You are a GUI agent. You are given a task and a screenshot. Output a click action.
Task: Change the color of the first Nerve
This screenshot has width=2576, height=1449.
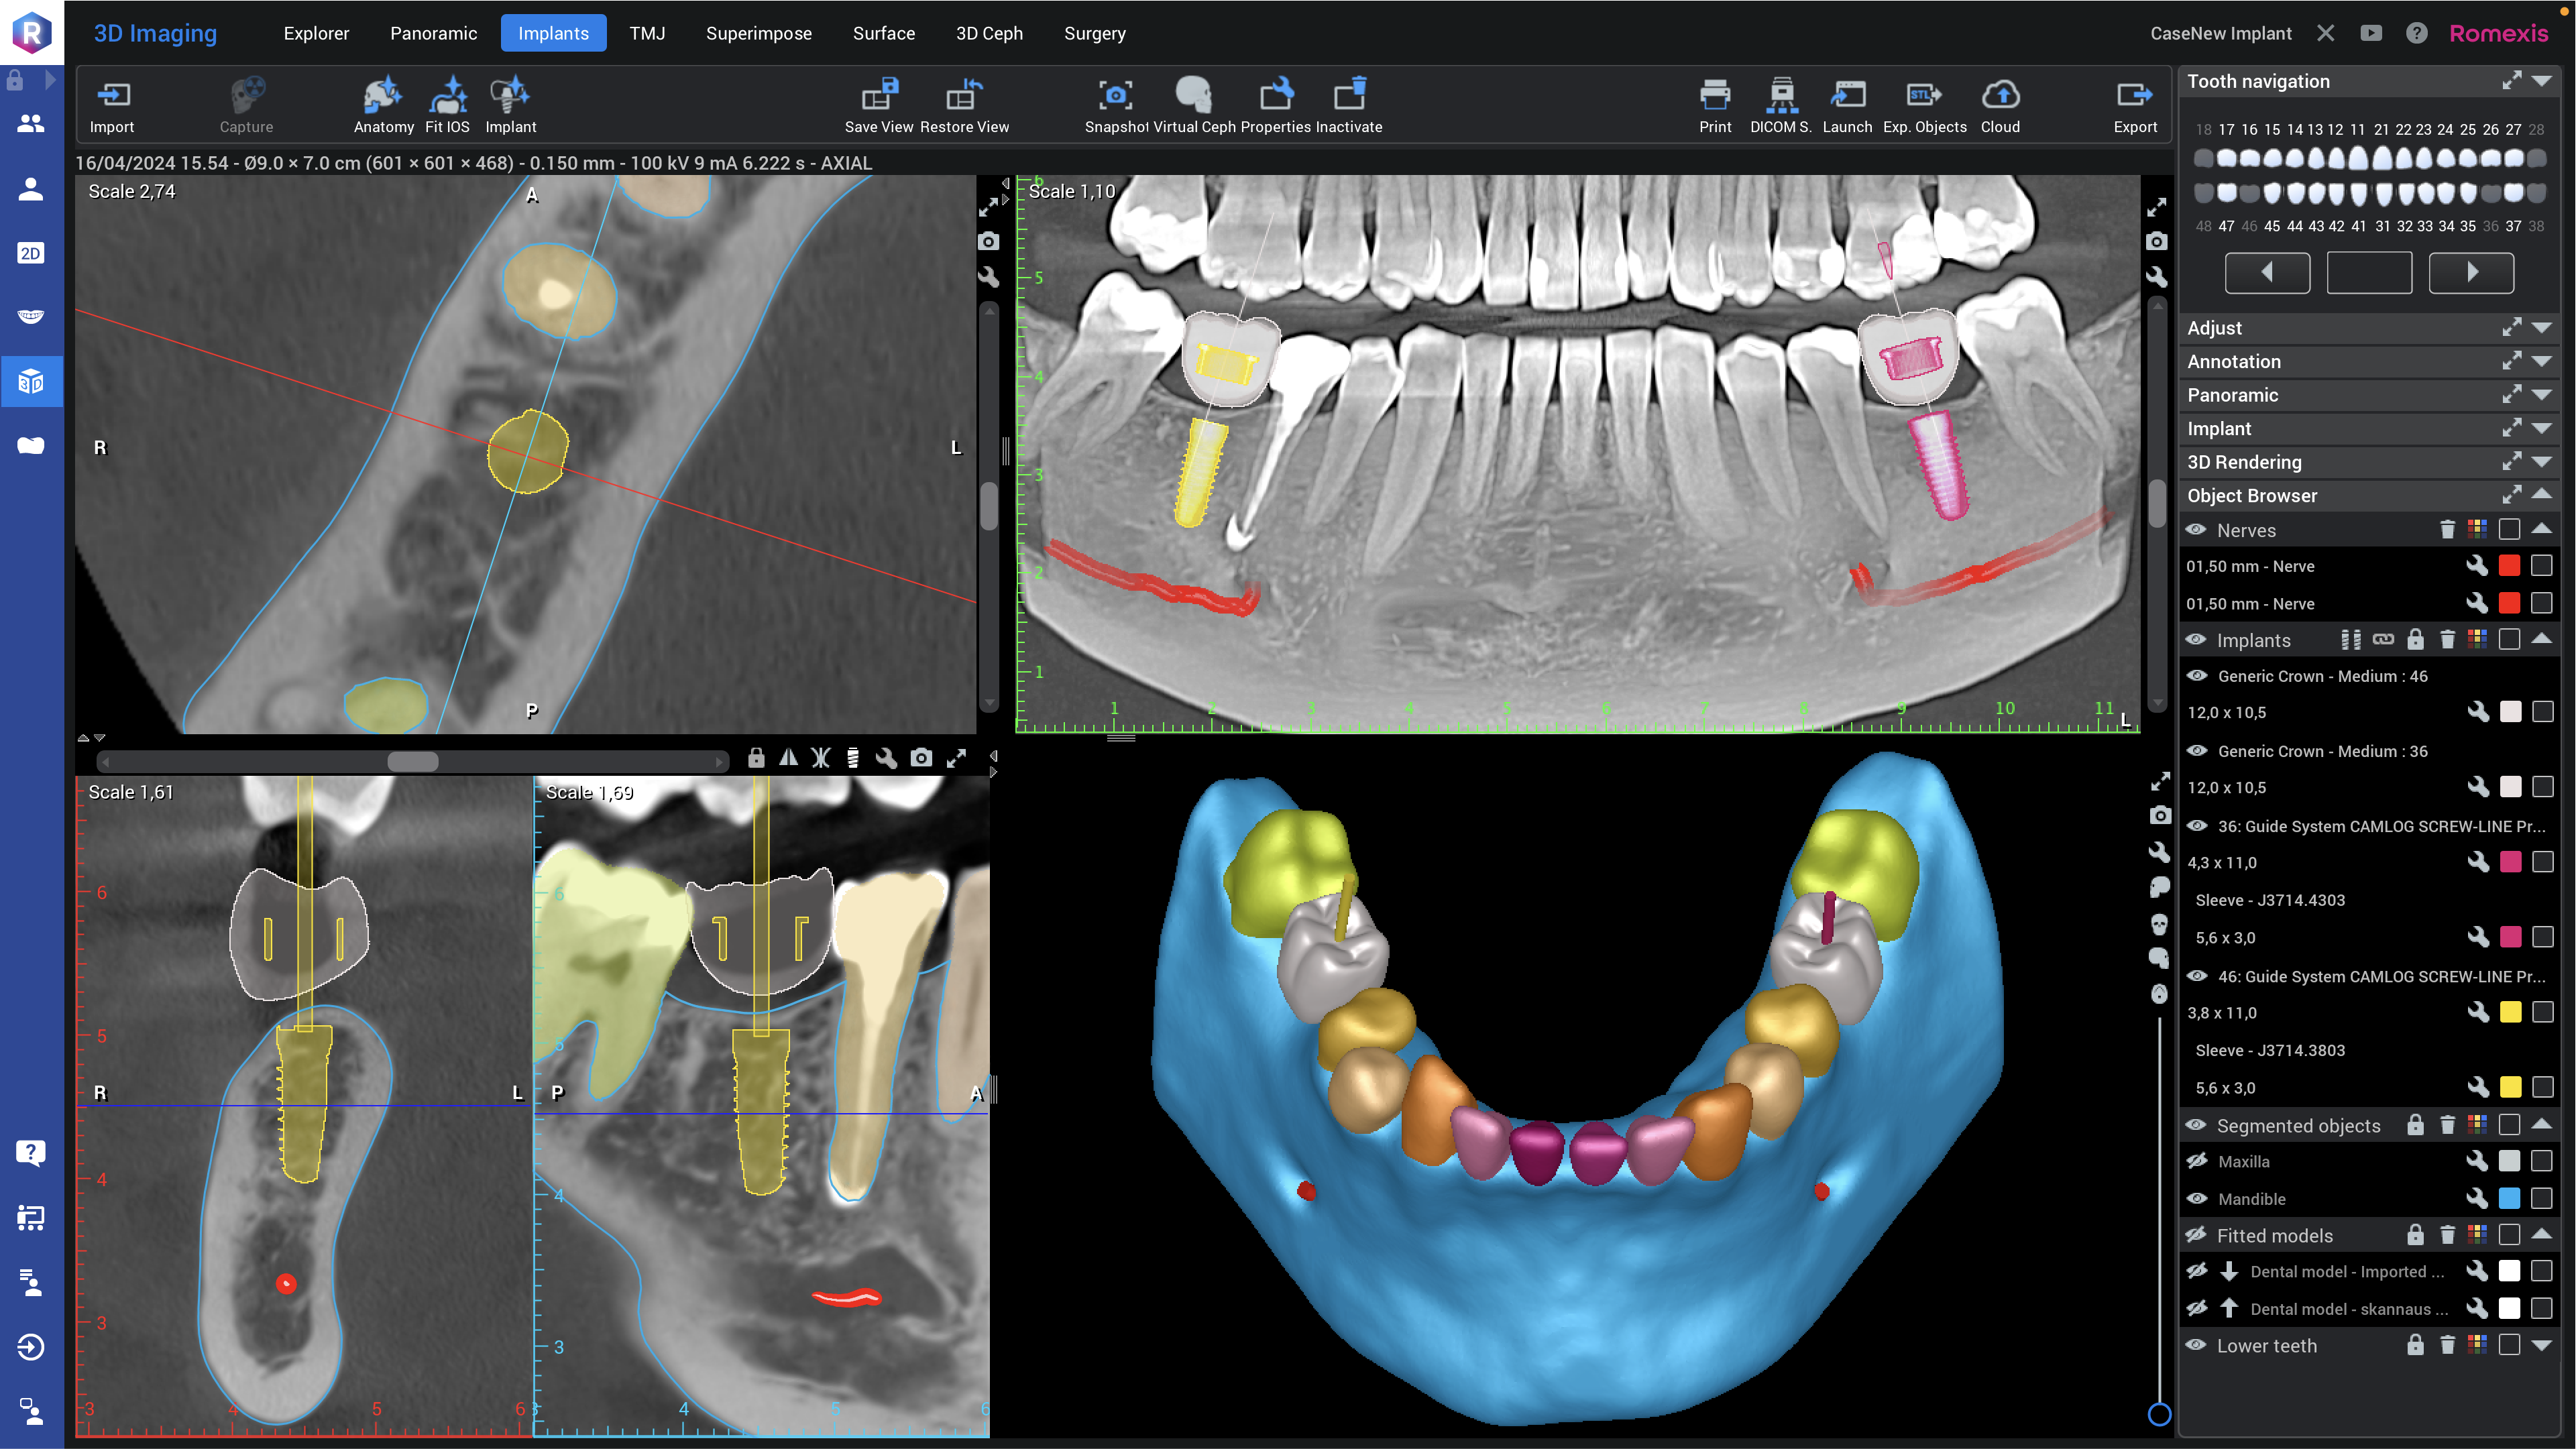point(2510,565)
